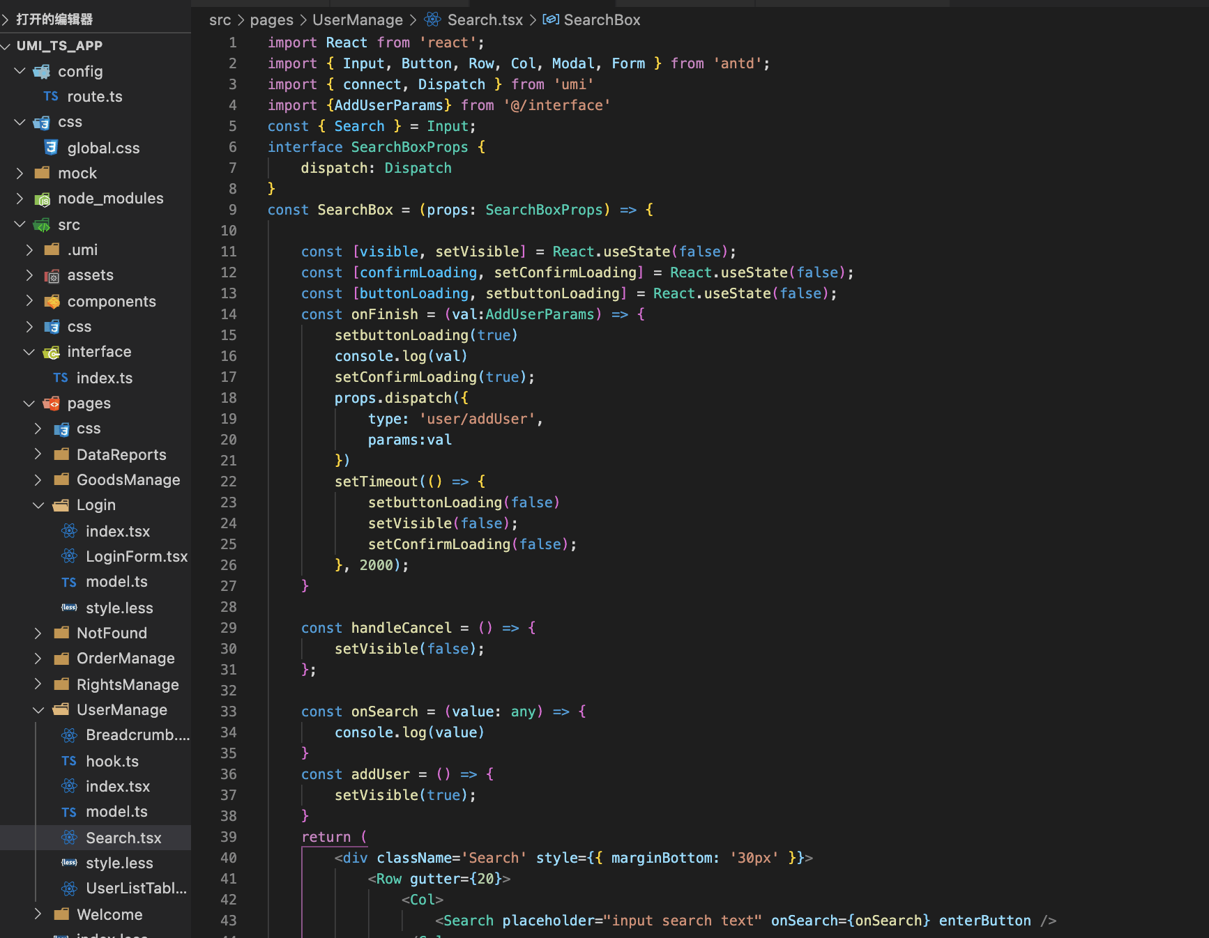1209x938 pixels.
Task: Open route.ts file in explorer
Action: point(96,96)
